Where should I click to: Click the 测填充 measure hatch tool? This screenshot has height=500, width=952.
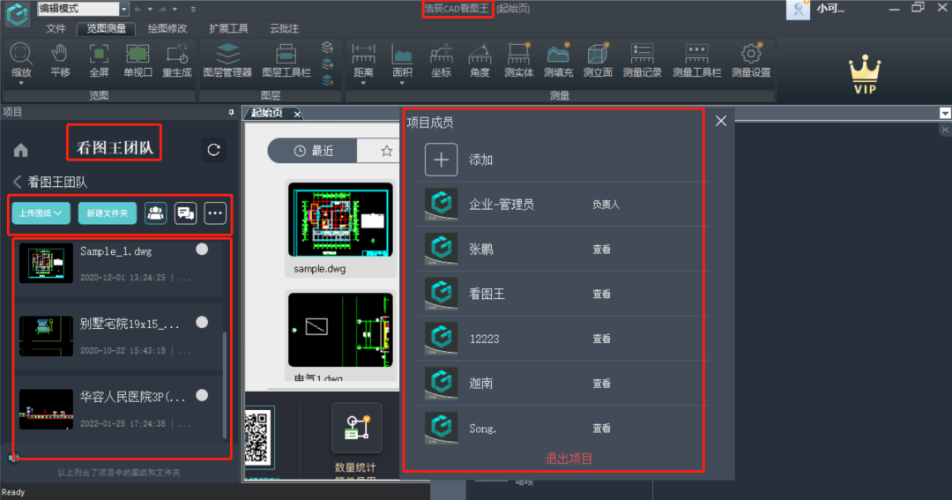coord(558,59)
